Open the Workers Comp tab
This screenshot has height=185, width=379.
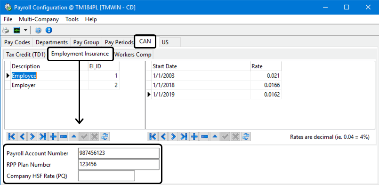(x=133, y=55)
